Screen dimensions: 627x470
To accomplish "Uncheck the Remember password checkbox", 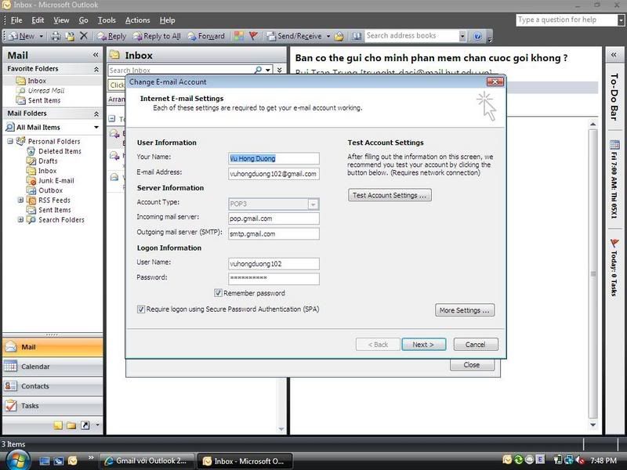I will pos(219,294).
